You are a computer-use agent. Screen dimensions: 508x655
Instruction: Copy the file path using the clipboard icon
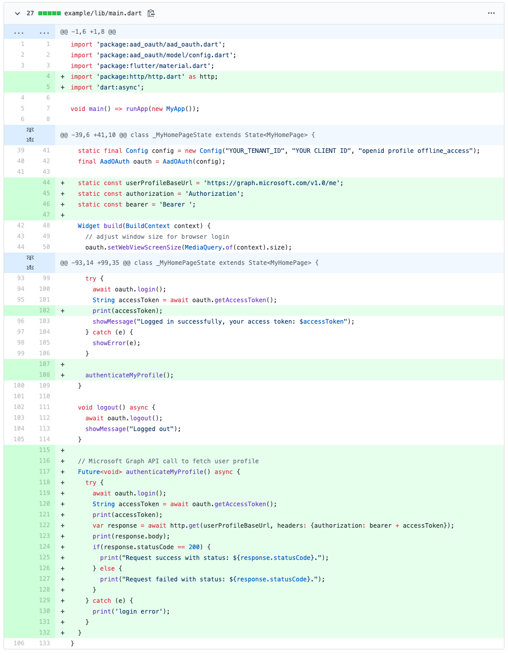[151, 13]
